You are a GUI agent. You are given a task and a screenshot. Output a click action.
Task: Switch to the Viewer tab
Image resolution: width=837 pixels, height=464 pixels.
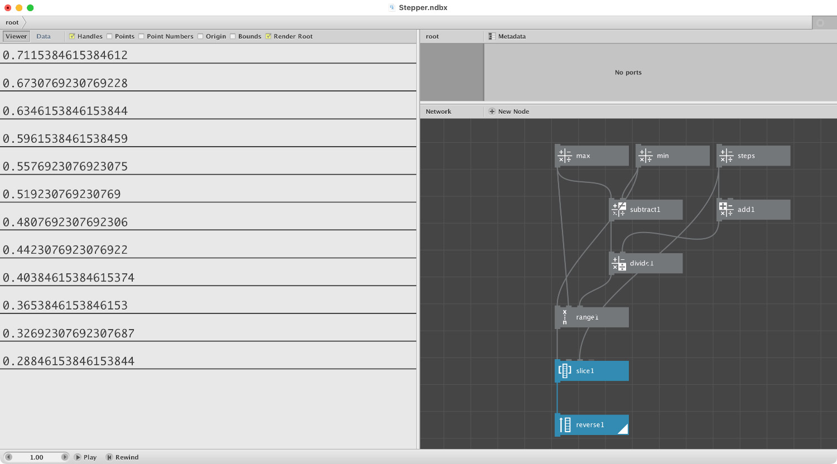[16, 36]
